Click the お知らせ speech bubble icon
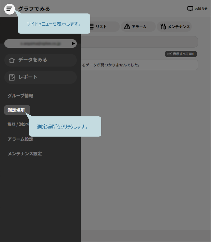211x242 pixels. coord(190,9)
